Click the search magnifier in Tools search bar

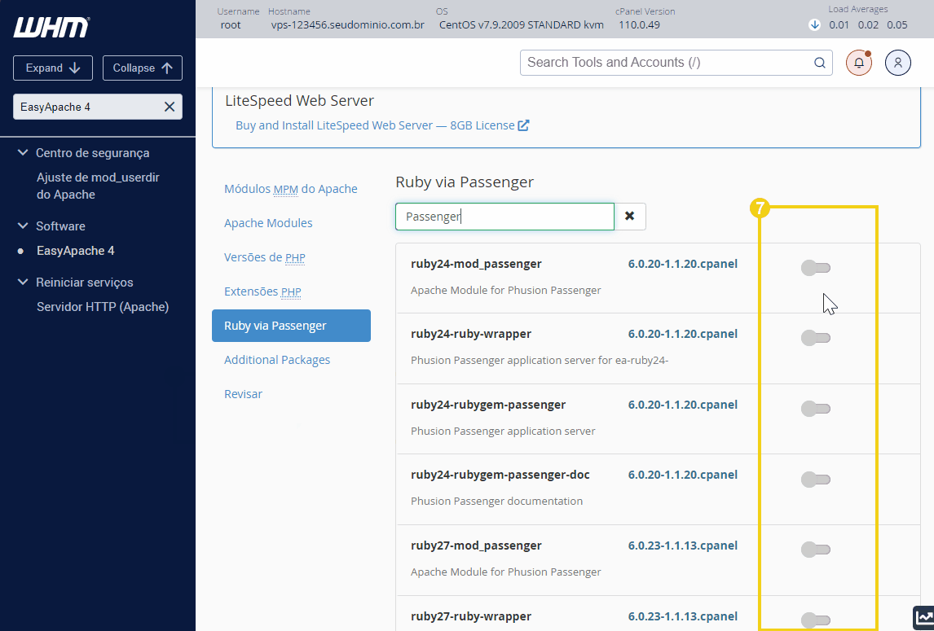pos(820,62)
